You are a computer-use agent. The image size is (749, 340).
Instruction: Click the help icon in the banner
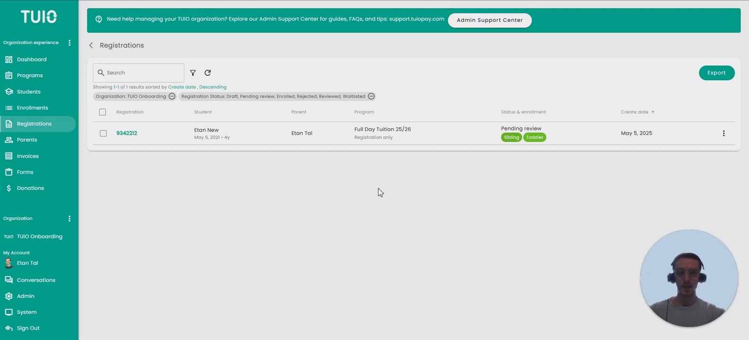tap(99, 19)
